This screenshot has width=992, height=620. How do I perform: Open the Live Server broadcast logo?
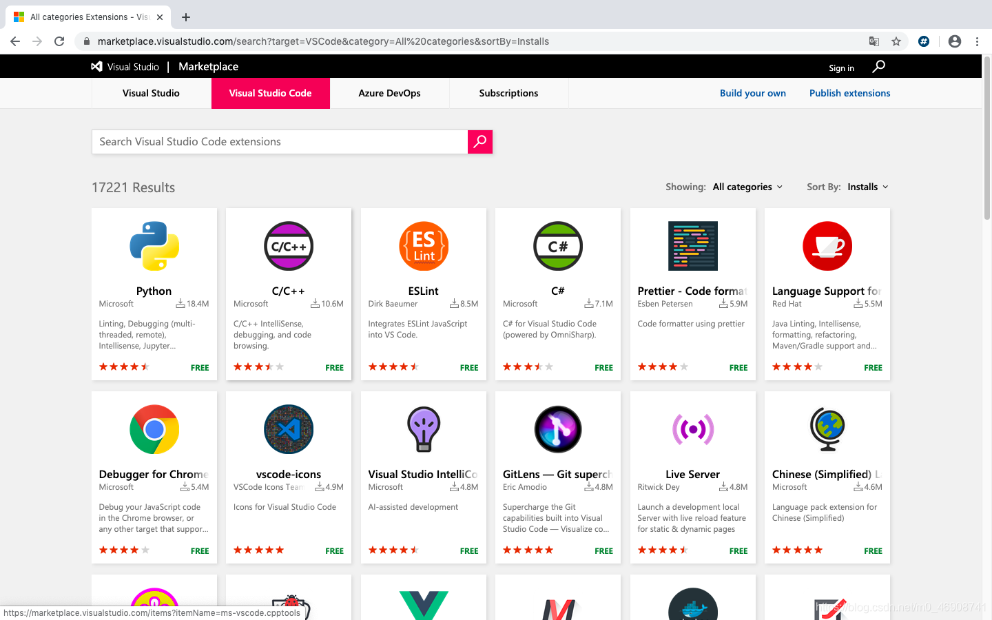coord(693,429)
